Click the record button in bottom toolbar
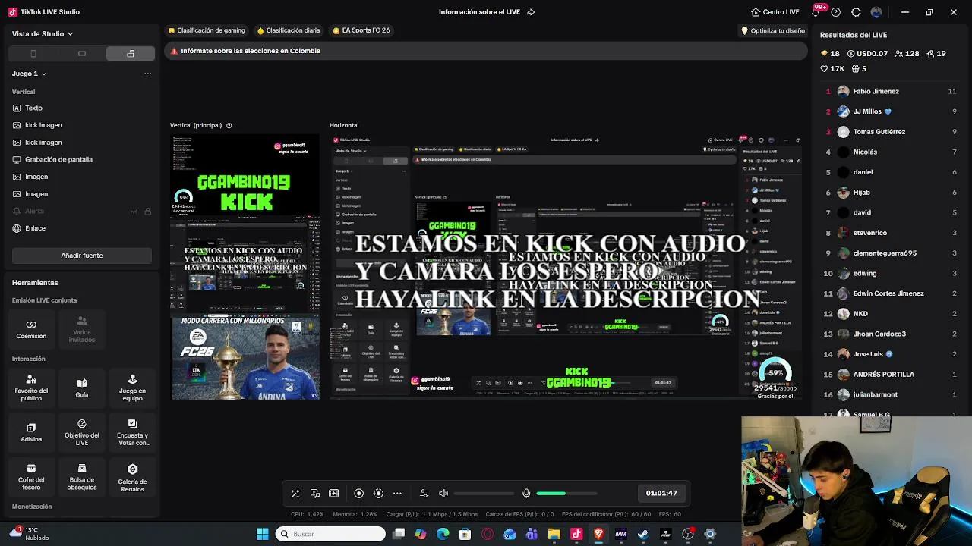This screenshot has height=546, width=972. [x=359, y=493]
